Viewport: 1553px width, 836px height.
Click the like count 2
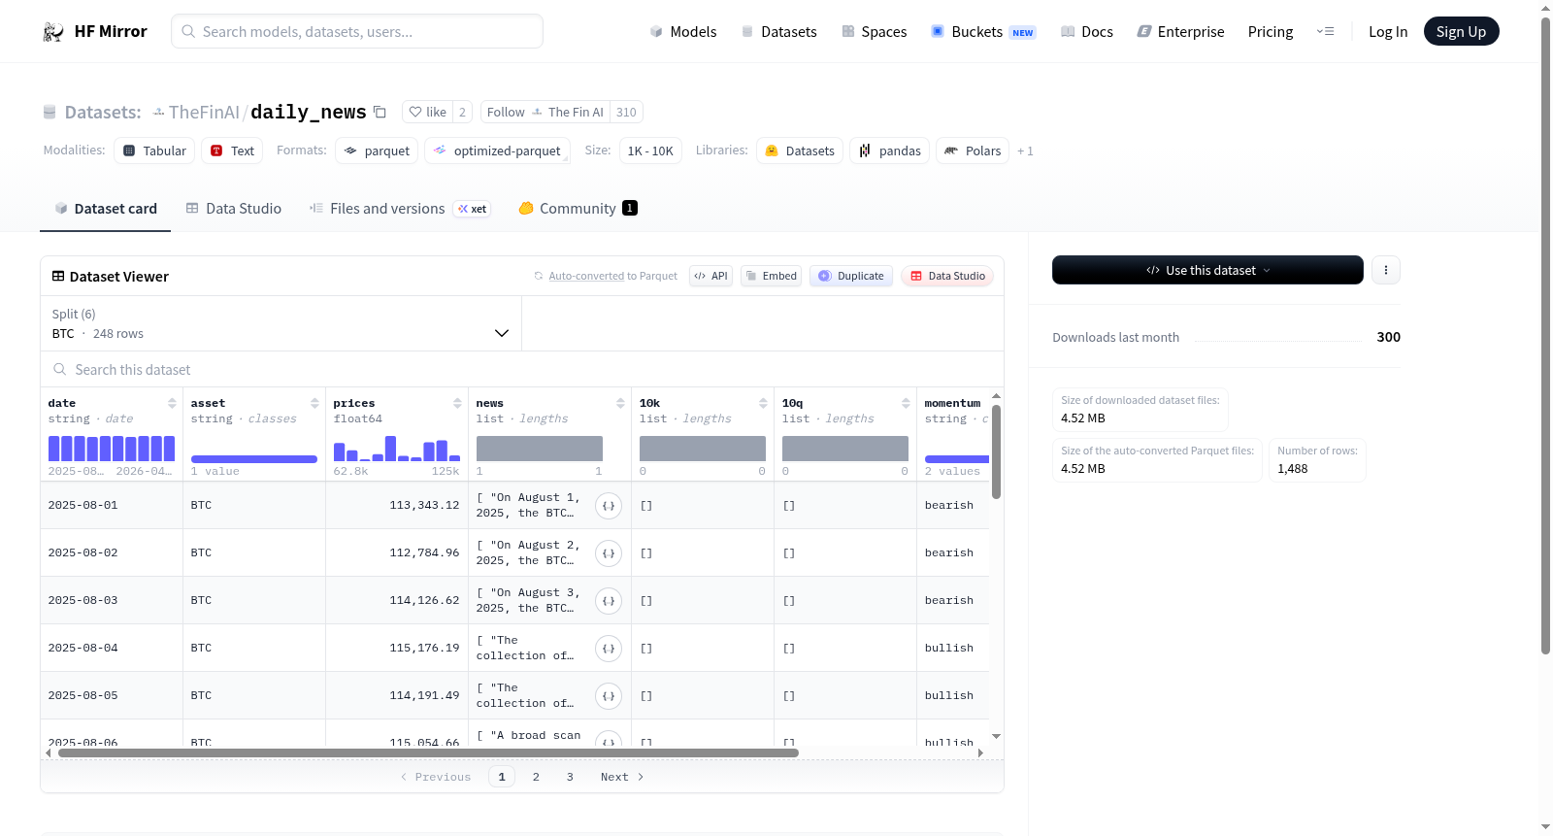coord(462,113)
